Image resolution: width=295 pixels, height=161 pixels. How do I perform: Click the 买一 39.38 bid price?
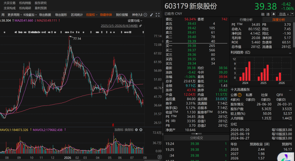191,46
